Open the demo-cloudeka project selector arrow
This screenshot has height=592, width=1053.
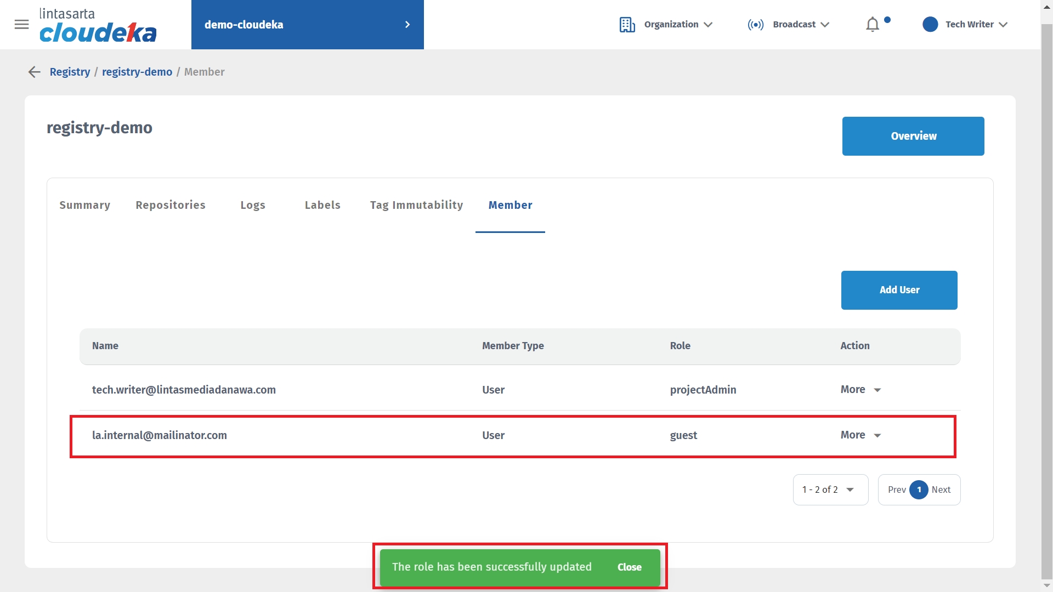[x=407, y=25]
